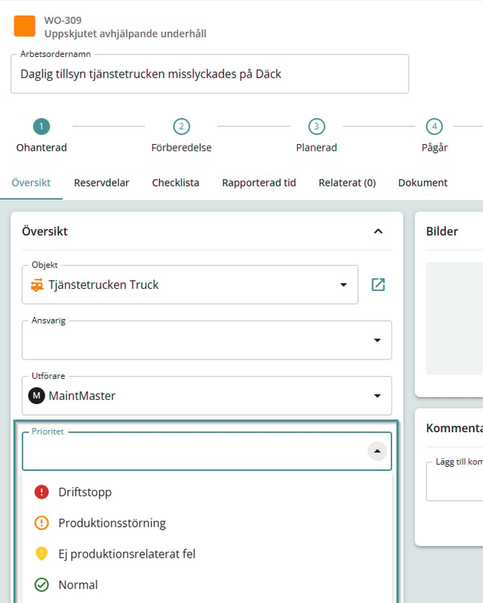Click the Lägg till kommentar field

[x=454, y=481]
